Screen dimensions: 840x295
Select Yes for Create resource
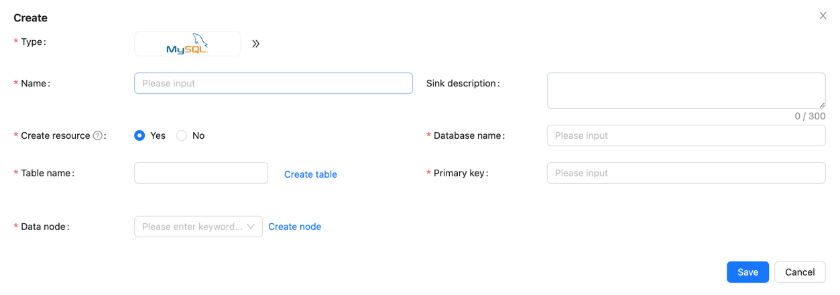click(139, 135)
